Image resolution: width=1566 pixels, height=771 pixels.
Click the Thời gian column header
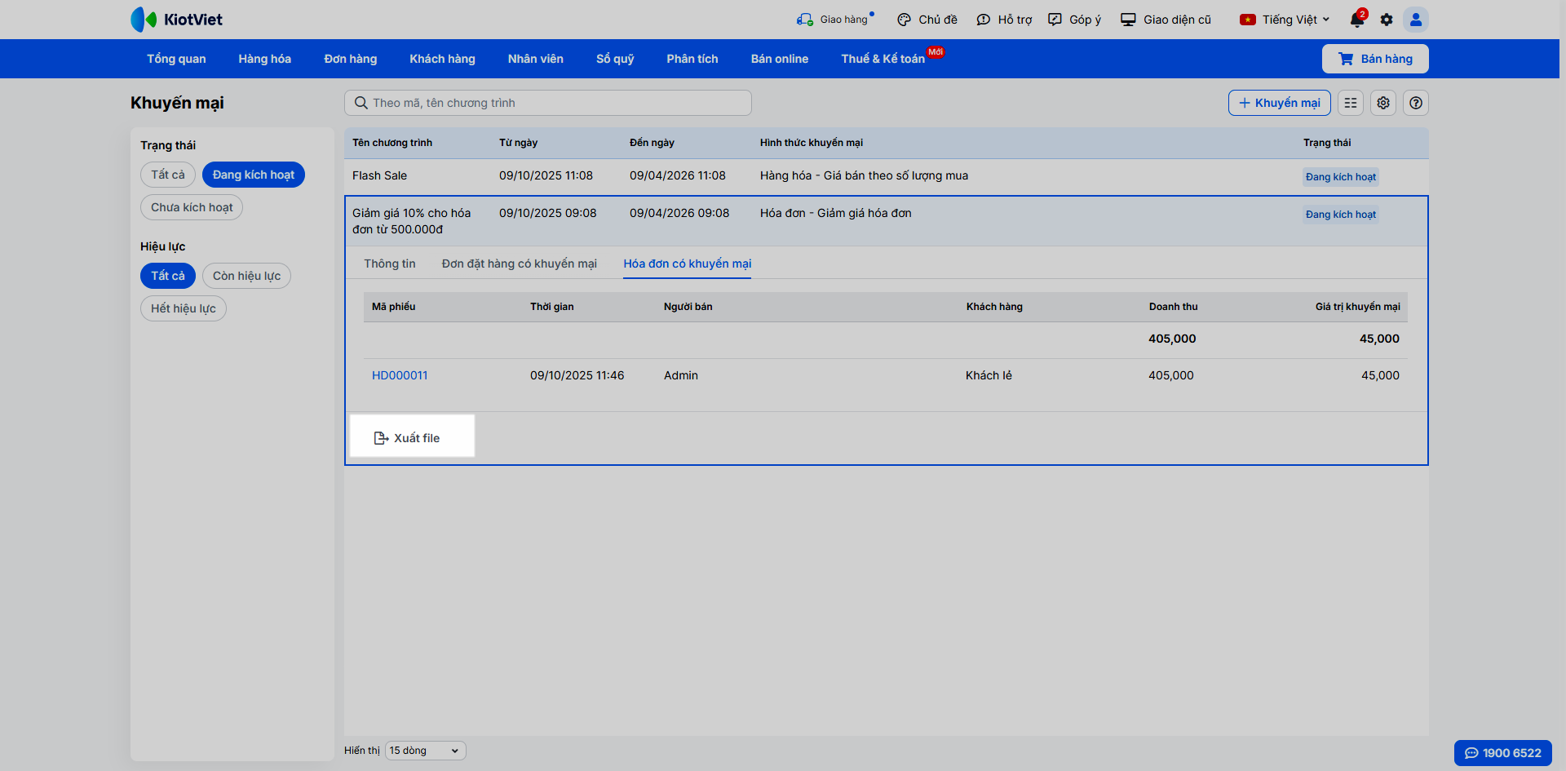[552, 307]
